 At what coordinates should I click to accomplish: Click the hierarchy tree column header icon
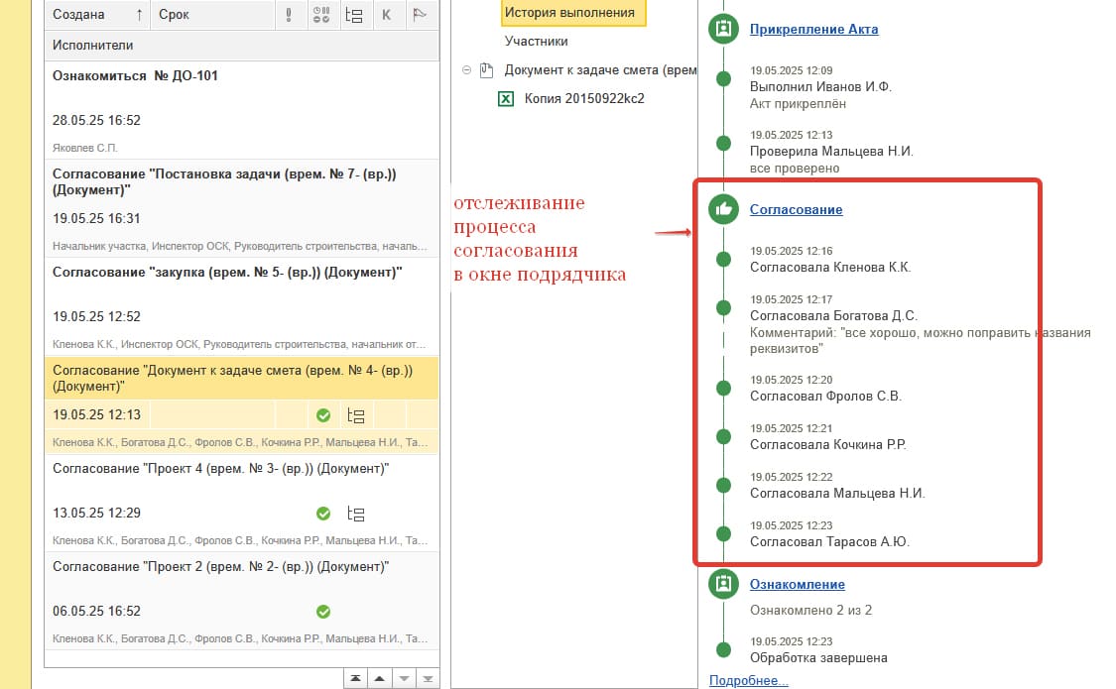[354, 15]
